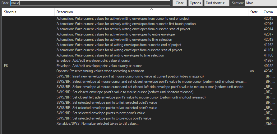Select action 'Add/edit envelope point value exactly at cursor'

99,66
